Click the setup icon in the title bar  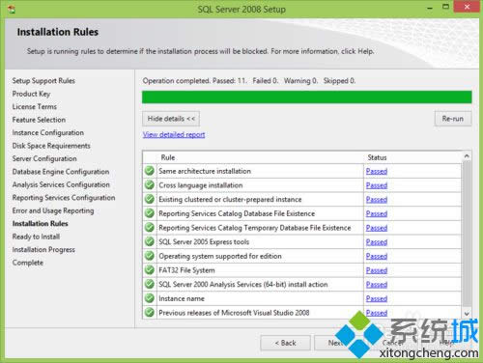tap(12, 10)
